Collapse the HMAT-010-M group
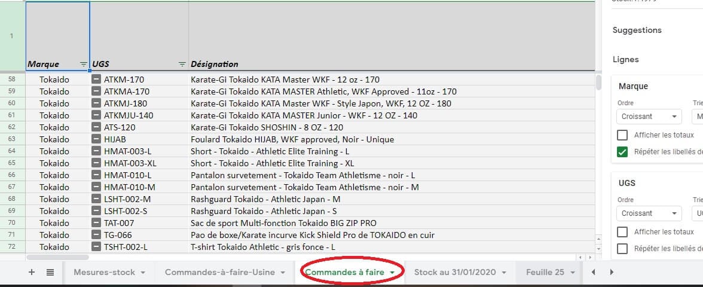This screenshot has height=287, width=703. click(x=96, y=187)
